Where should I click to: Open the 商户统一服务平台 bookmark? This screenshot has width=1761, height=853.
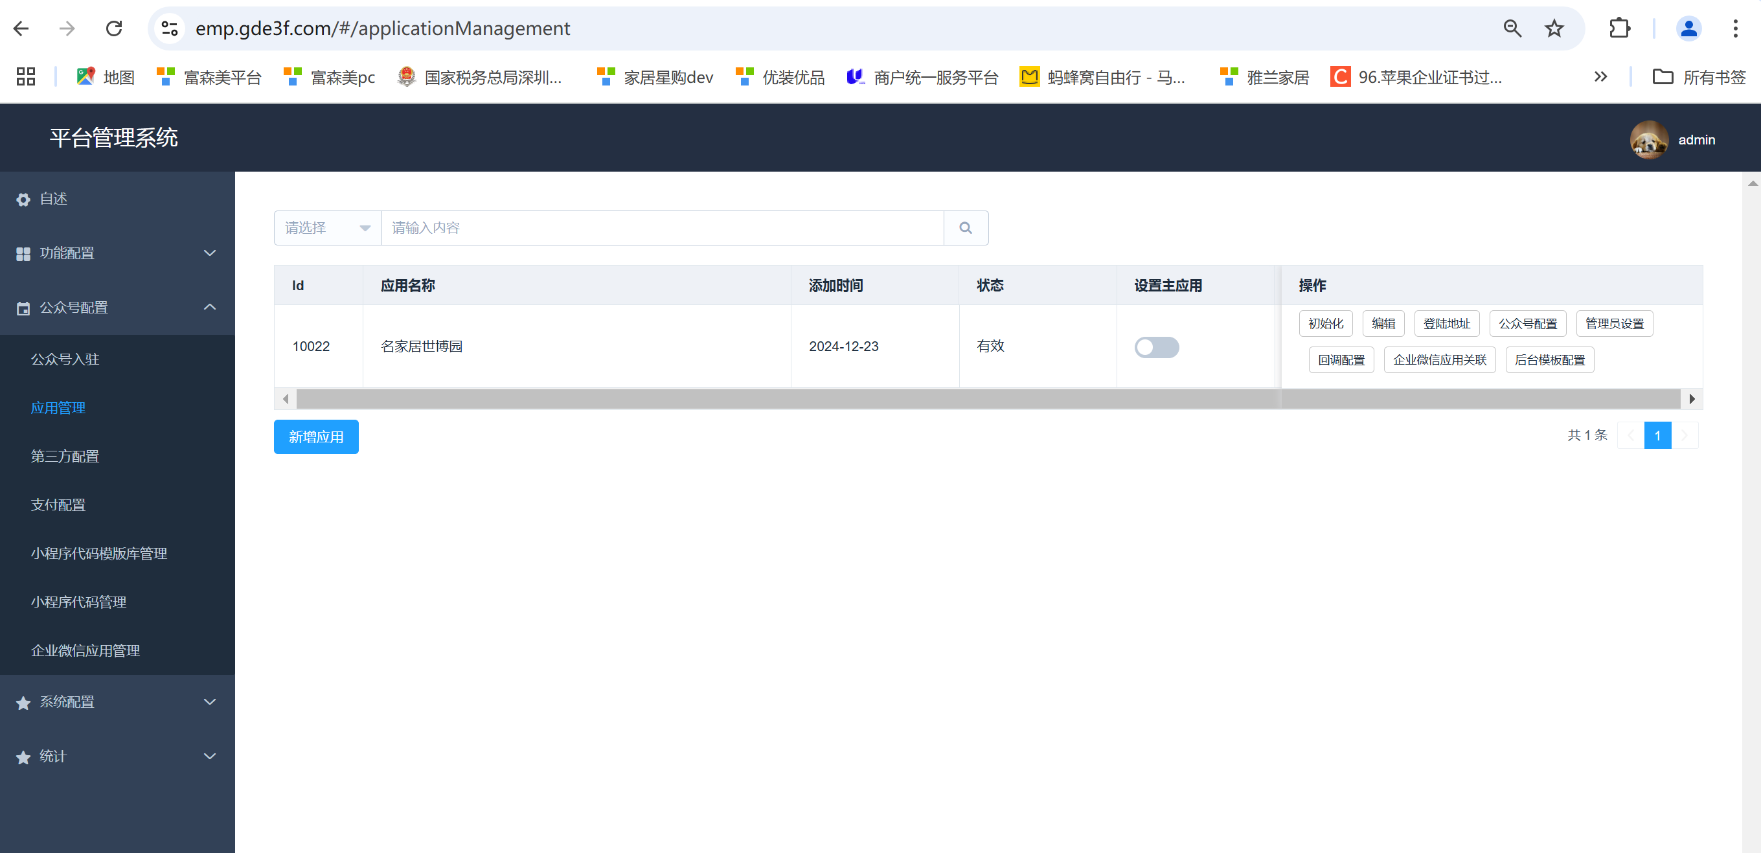[922, 77]
